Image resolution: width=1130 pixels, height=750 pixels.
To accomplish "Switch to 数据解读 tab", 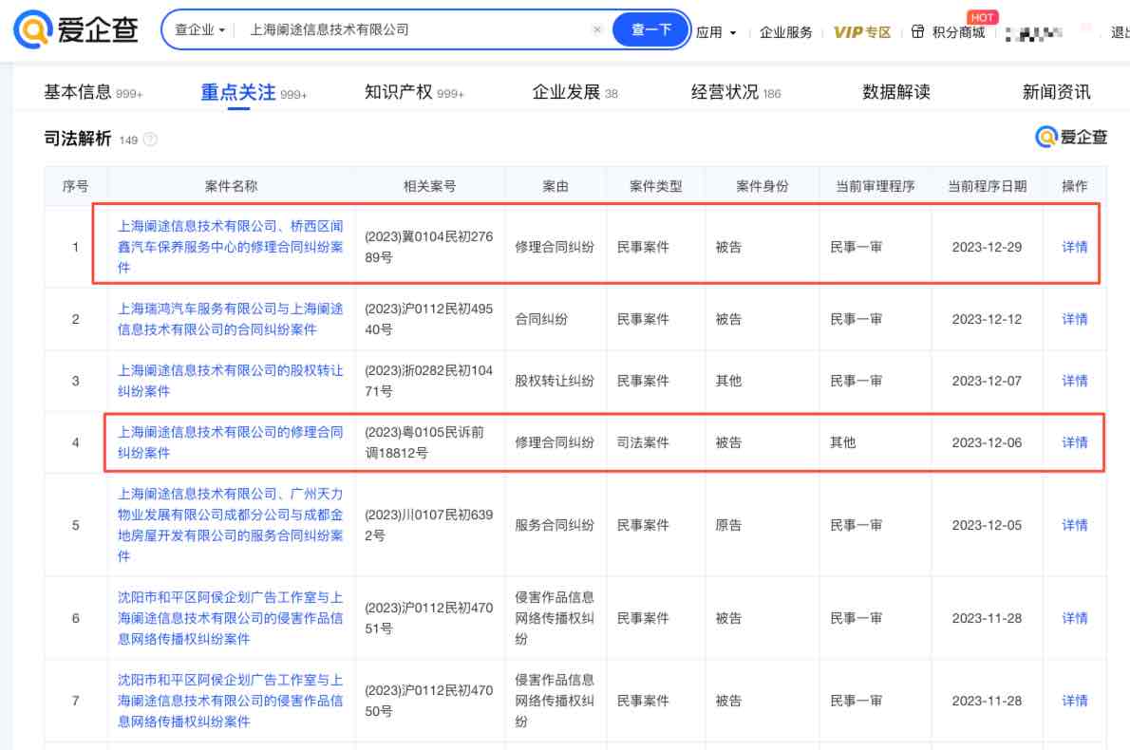I will pos(895,92).
